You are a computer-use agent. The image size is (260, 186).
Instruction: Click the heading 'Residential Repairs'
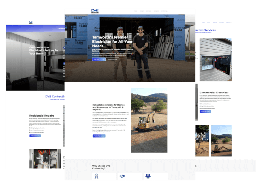(42, 116)
